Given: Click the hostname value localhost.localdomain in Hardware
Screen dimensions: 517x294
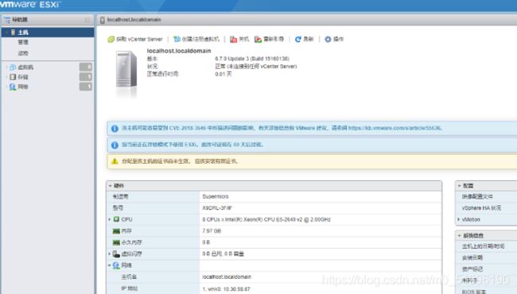Looking at the screenshot, I should [x=227, y=277].
